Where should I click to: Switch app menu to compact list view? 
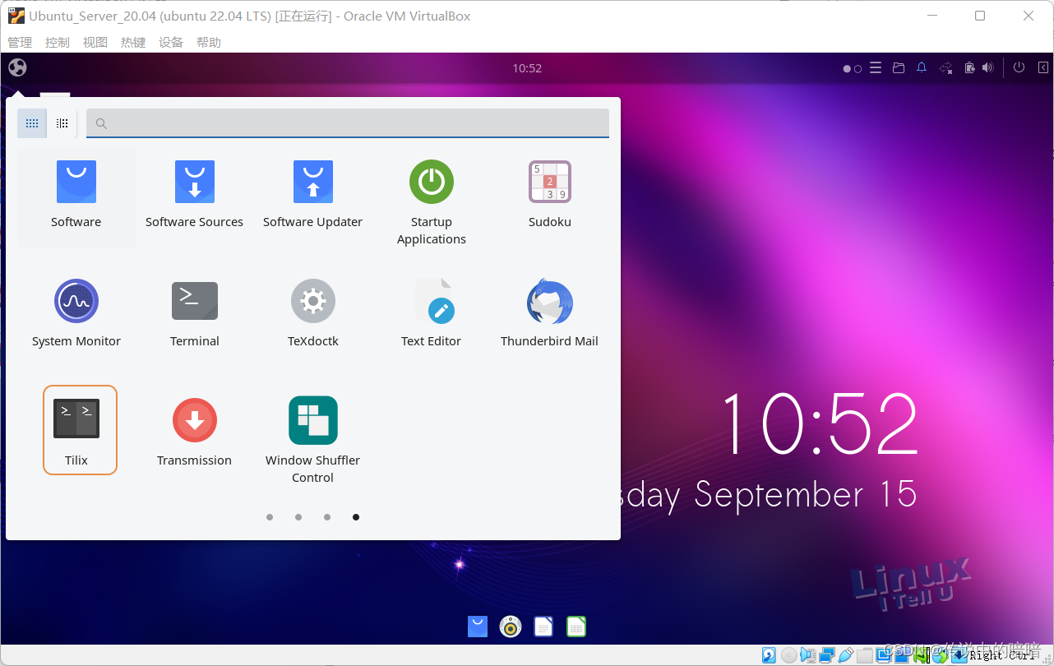click(x=62, y=123)
